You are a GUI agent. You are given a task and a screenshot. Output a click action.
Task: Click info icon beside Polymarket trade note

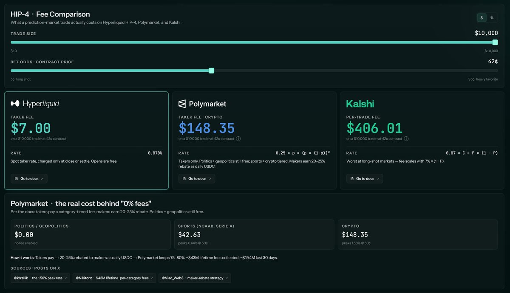[x=238, y=139]
